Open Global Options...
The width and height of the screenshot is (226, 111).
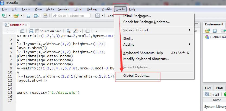154,76
